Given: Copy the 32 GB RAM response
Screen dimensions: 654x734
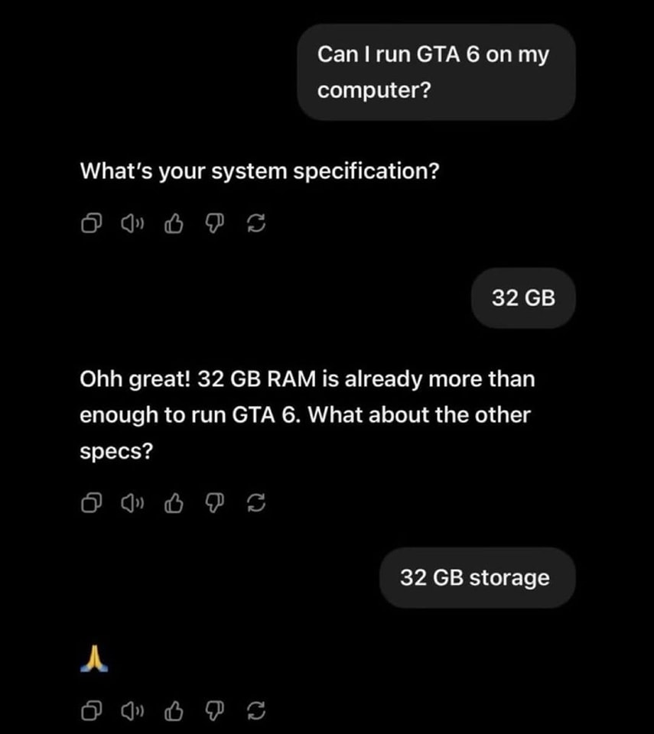Looking at the screenshot, I should tap(92, 504).
